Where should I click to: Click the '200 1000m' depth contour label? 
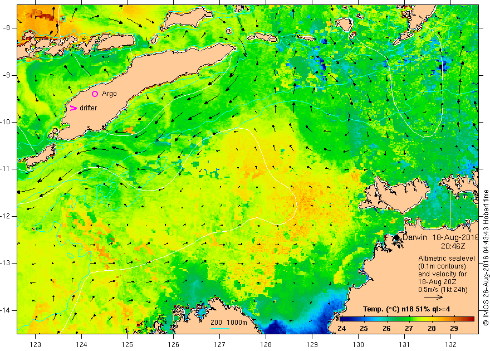point(228,323)
